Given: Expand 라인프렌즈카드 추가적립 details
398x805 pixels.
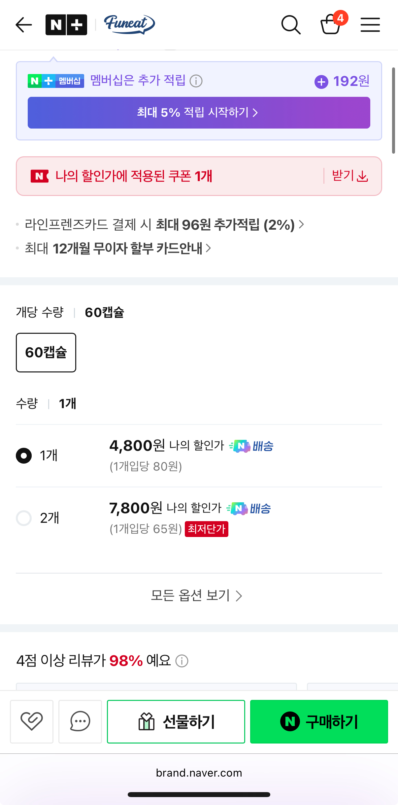Looking at the screenshot, I should [x=164, y=225].
